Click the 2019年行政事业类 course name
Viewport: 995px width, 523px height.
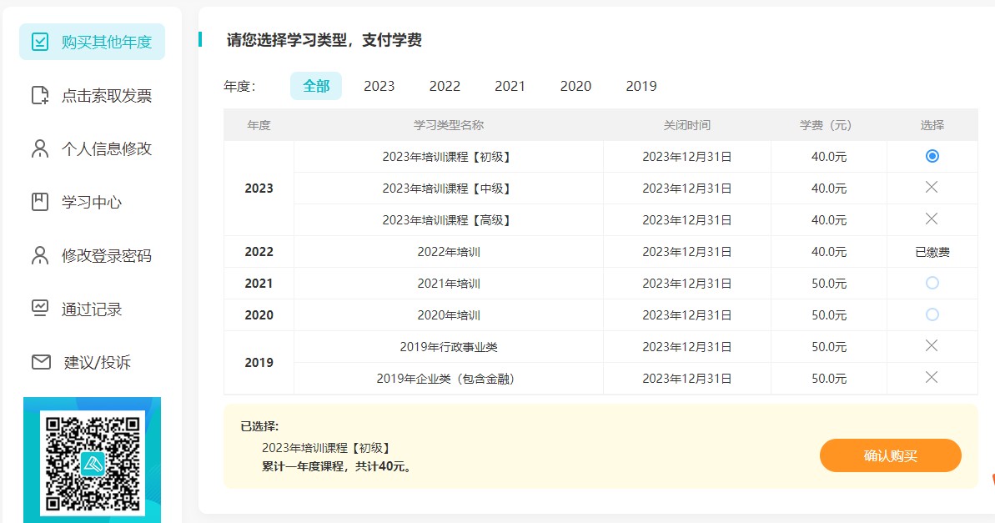click(x=448, y=346)
